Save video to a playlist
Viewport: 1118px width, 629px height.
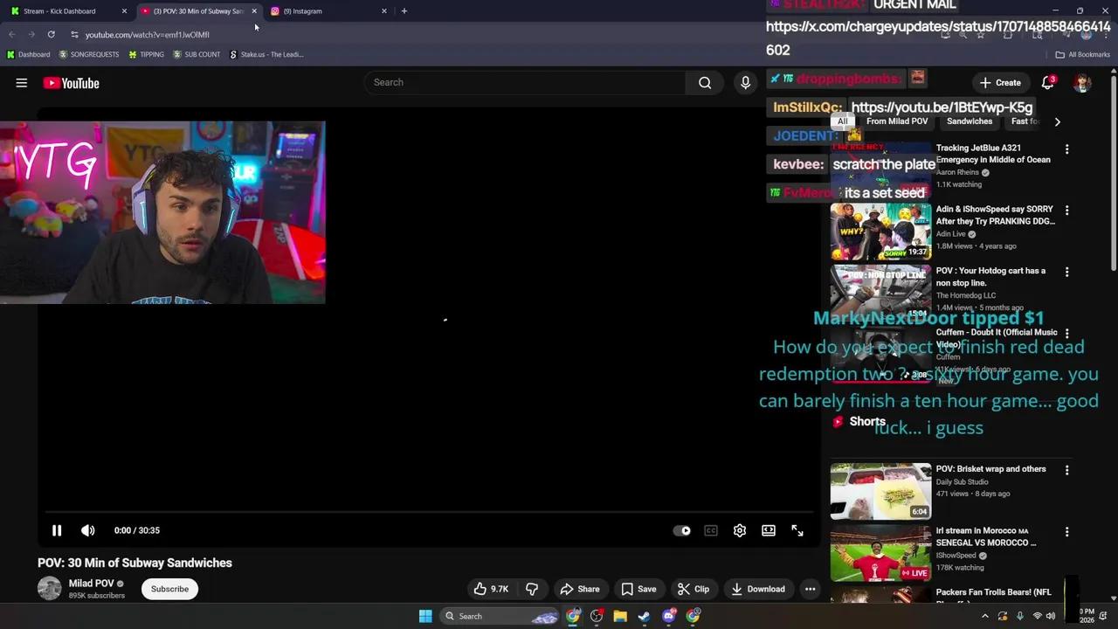(x=638, y=589)
